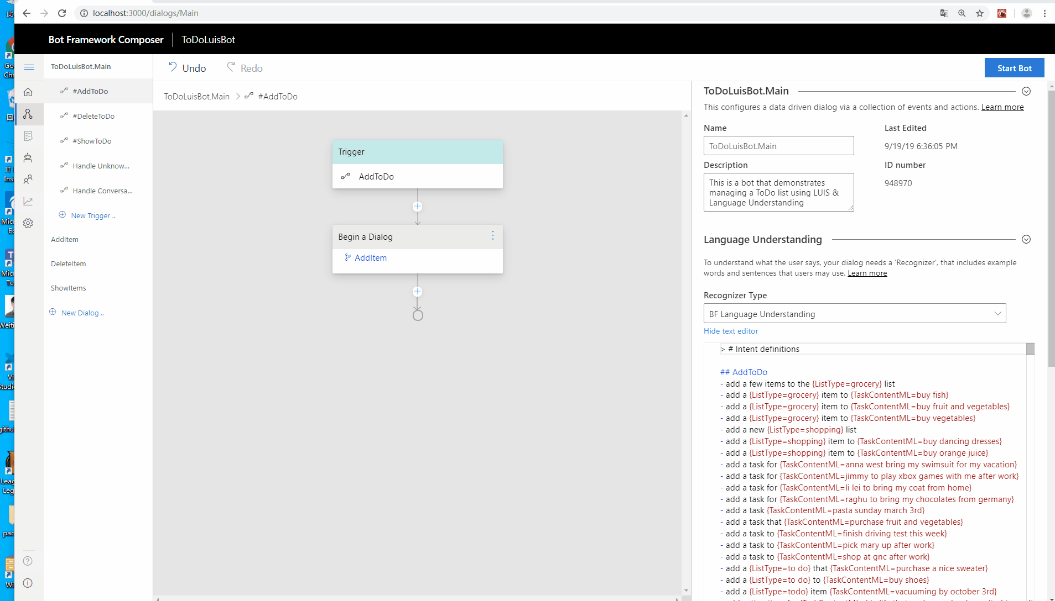This screenshot has width=1055, height=601.
Task: Click the plus node below Begin a Dialog
Action: [418, 292]
